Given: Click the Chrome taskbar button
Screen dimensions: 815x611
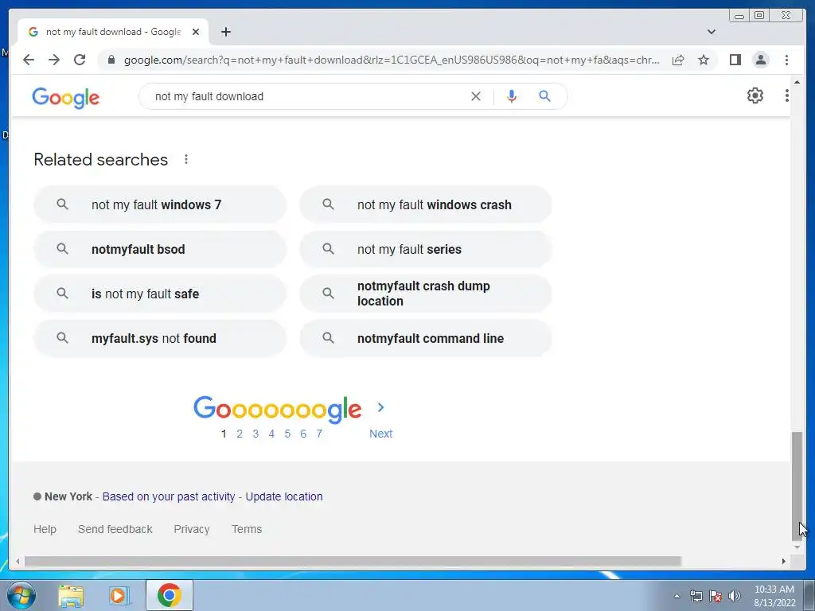Looking at the screenshot, I should (x=170, y=595).
